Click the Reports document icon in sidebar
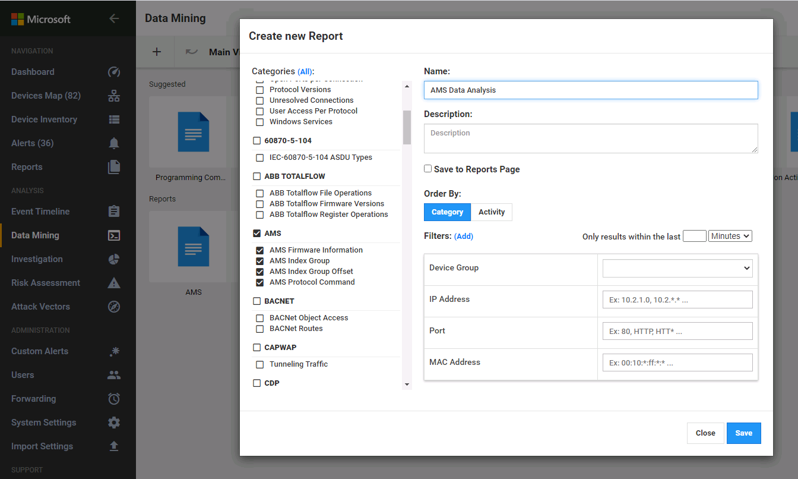 pyautogui.click(x=114, y=167)
